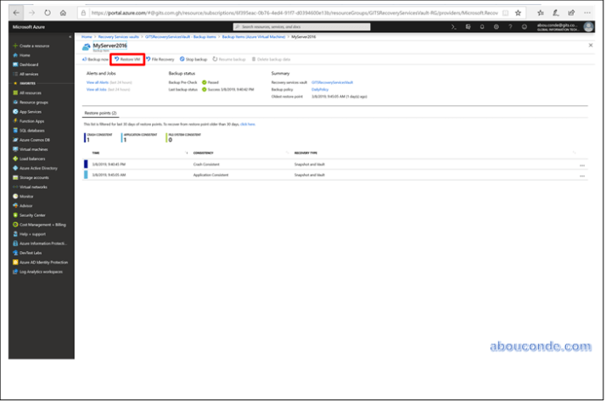Image resolution: width=606 pixels, height=401 pixels.
Task: Open the View all Alerts link
Action: (96, 82)
